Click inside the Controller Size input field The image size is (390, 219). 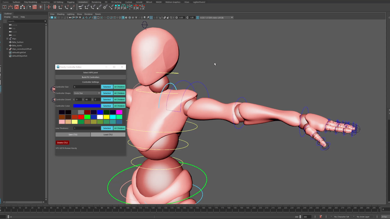(87, 87)
